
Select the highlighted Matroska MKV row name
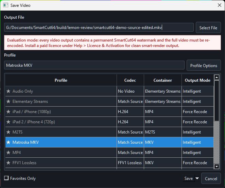[x=25, y=142]
